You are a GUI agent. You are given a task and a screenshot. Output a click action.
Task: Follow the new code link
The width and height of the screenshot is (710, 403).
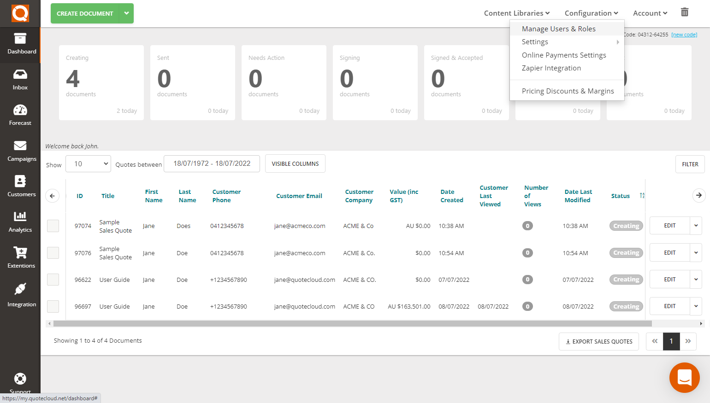(x=684, y=34)
